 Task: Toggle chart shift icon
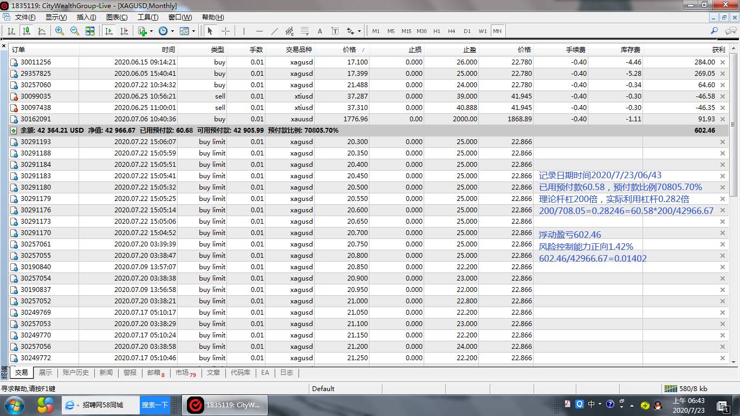coord(124,31)
